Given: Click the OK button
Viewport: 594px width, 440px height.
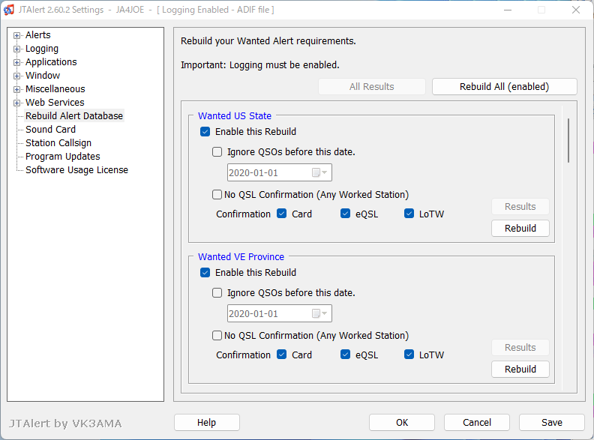Looking at the screenshot, I should (402, 423).
